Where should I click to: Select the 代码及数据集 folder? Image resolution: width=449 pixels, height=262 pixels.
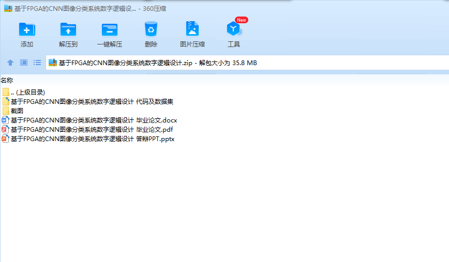[x=87, y=101]
